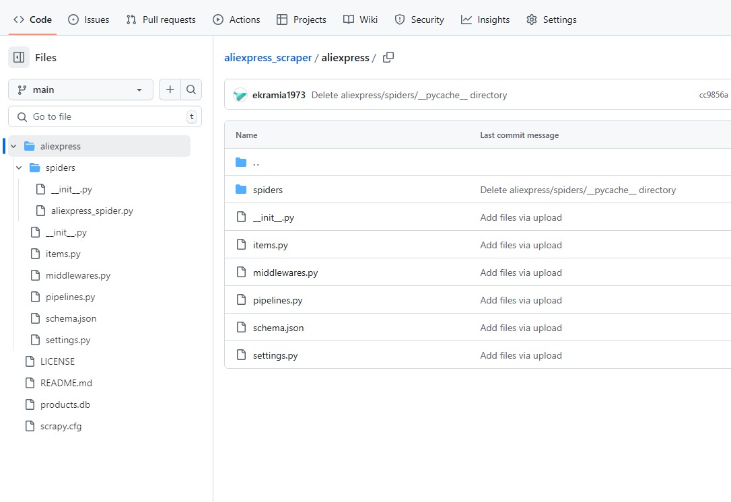The image size is (731, 502).
Task: Open the aliexpress_scraper breadcrumb link
Action: tap(268, 58)
